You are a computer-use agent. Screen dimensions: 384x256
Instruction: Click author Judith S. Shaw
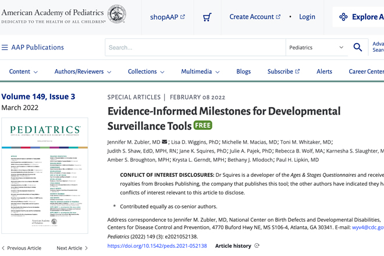[x=141, y=151]
